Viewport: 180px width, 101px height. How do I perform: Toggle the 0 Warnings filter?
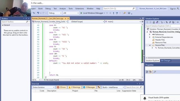point(74,87)
